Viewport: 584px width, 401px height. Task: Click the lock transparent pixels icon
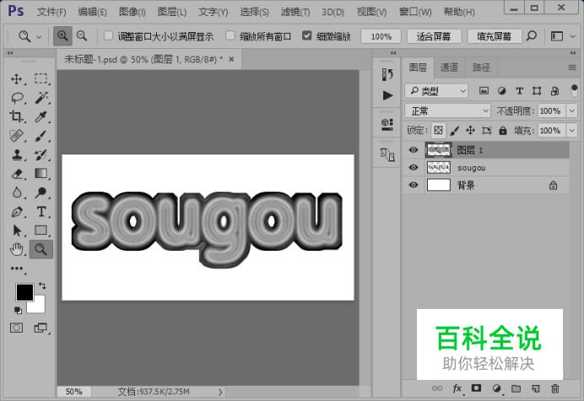point(438,131)
